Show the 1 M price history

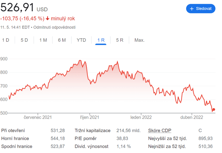point(43,40)
